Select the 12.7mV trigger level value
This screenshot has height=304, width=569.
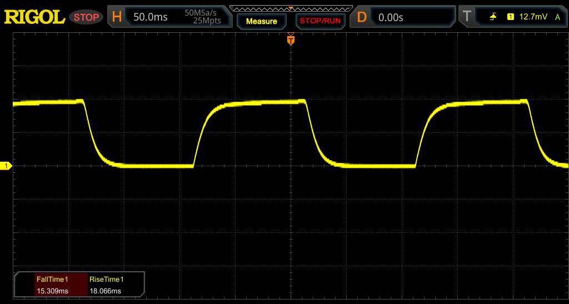(x=533, y=16)
